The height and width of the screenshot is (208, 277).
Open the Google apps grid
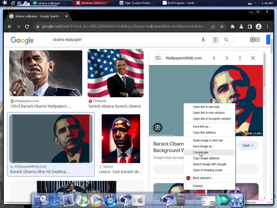pyautogui.click(x=258, y=40)
